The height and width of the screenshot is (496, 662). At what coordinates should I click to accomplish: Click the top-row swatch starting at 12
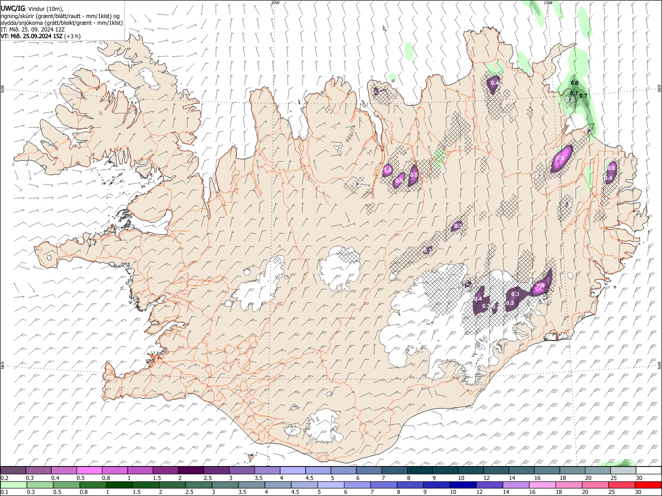[496, 471]
